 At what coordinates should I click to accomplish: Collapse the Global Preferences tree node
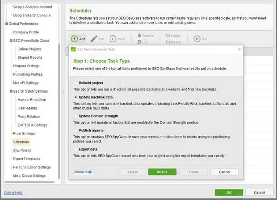coord(6,24)
